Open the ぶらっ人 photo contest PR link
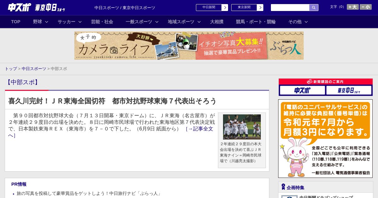The image size is (378, 198). click(89, 194)
